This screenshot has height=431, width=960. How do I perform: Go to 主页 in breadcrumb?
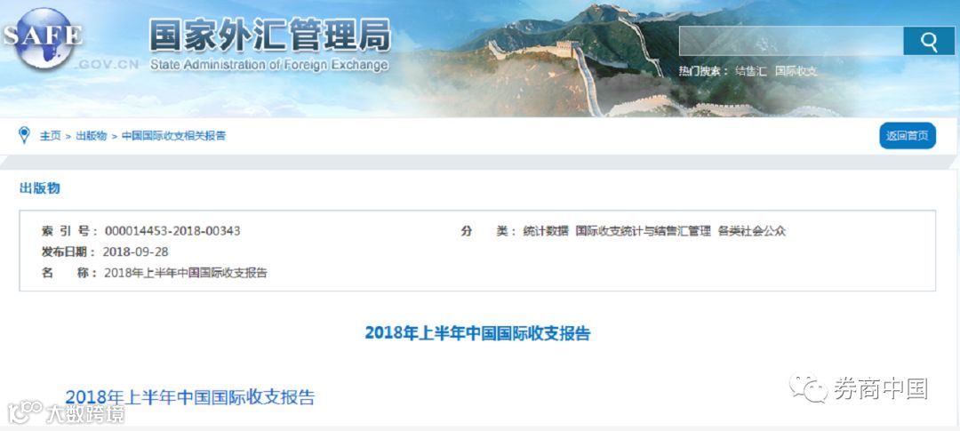click(x=50, y=136)
